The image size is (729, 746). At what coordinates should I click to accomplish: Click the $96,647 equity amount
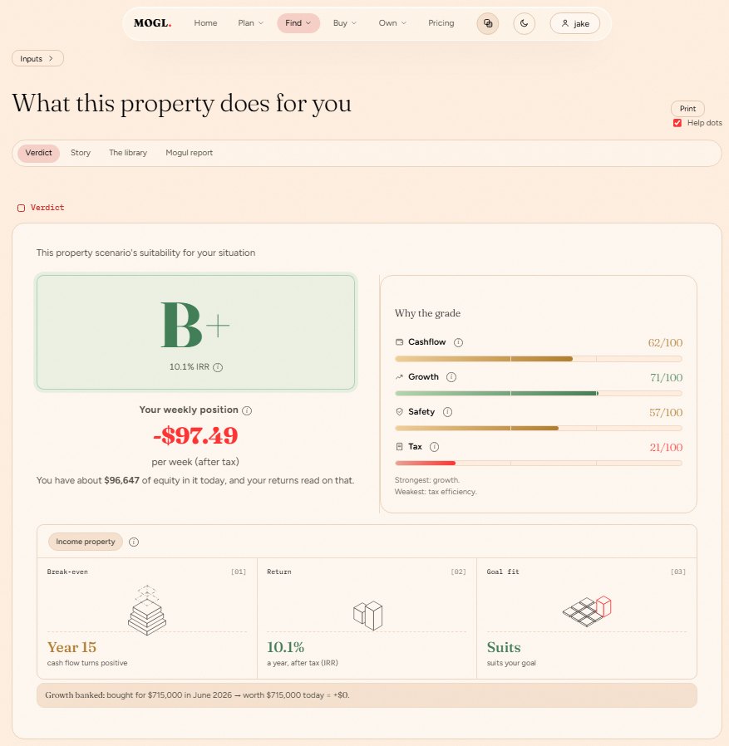tap(122, 480)
